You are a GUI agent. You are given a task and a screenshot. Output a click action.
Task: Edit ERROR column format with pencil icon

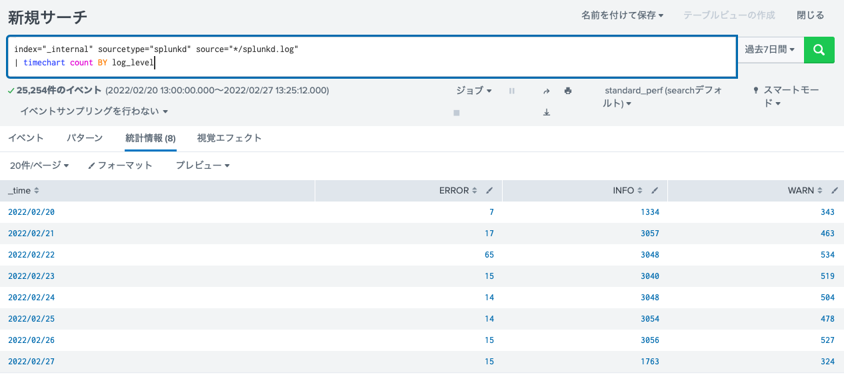click(489, 191)
